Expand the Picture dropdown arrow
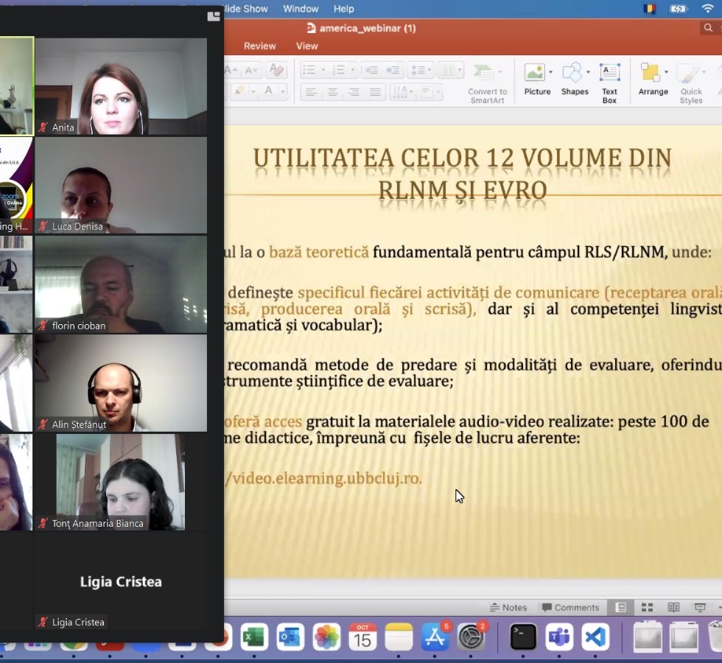The width and height of the screenshot is (722, 663). 550,72
